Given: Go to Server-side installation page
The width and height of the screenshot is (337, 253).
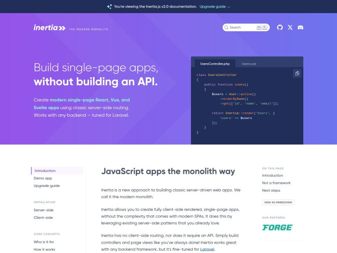Looking at the screenshot, I should pos(44,210).
